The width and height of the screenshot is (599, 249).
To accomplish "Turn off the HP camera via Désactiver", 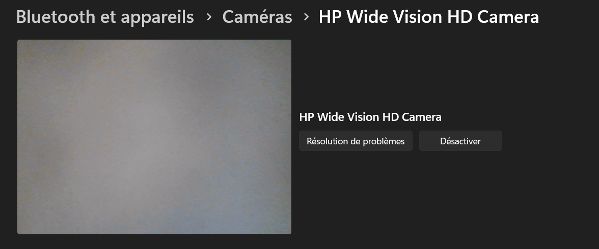I will point(460,141).
